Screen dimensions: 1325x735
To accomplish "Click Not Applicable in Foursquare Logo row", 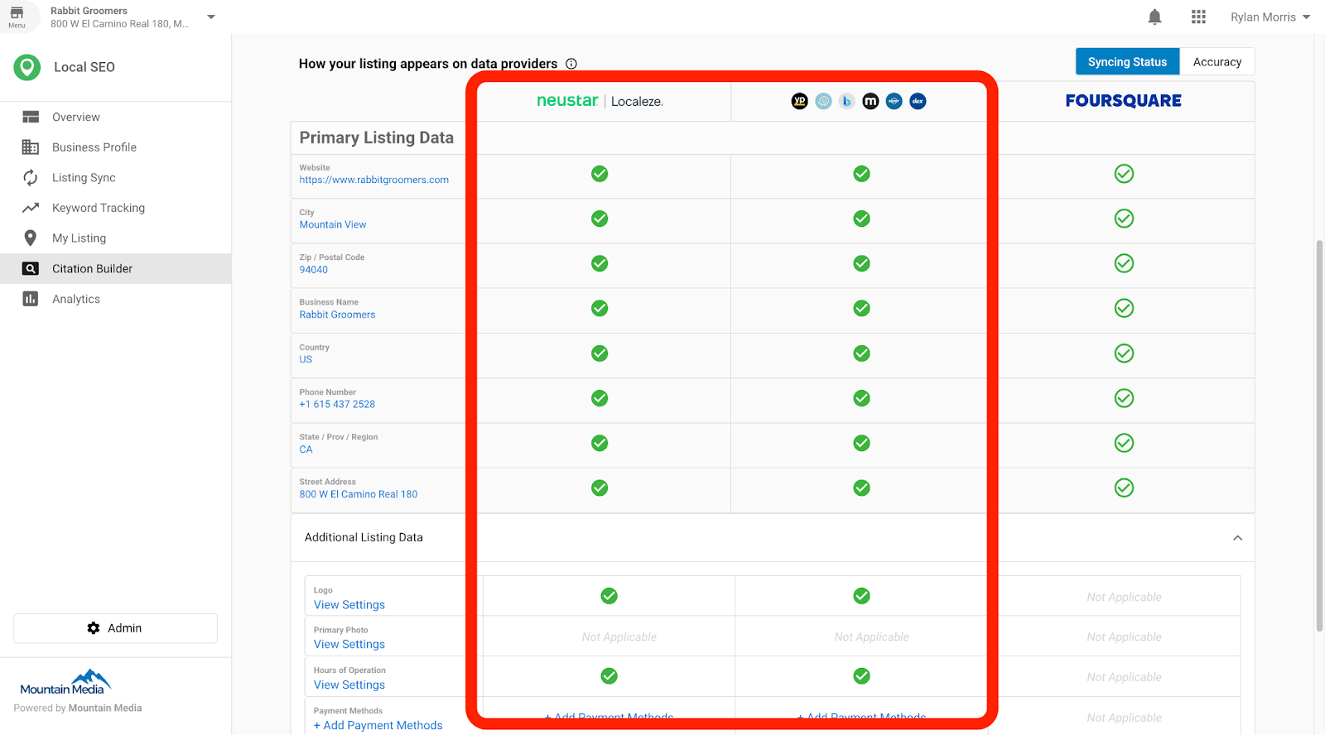I will tap(1124, 597).
